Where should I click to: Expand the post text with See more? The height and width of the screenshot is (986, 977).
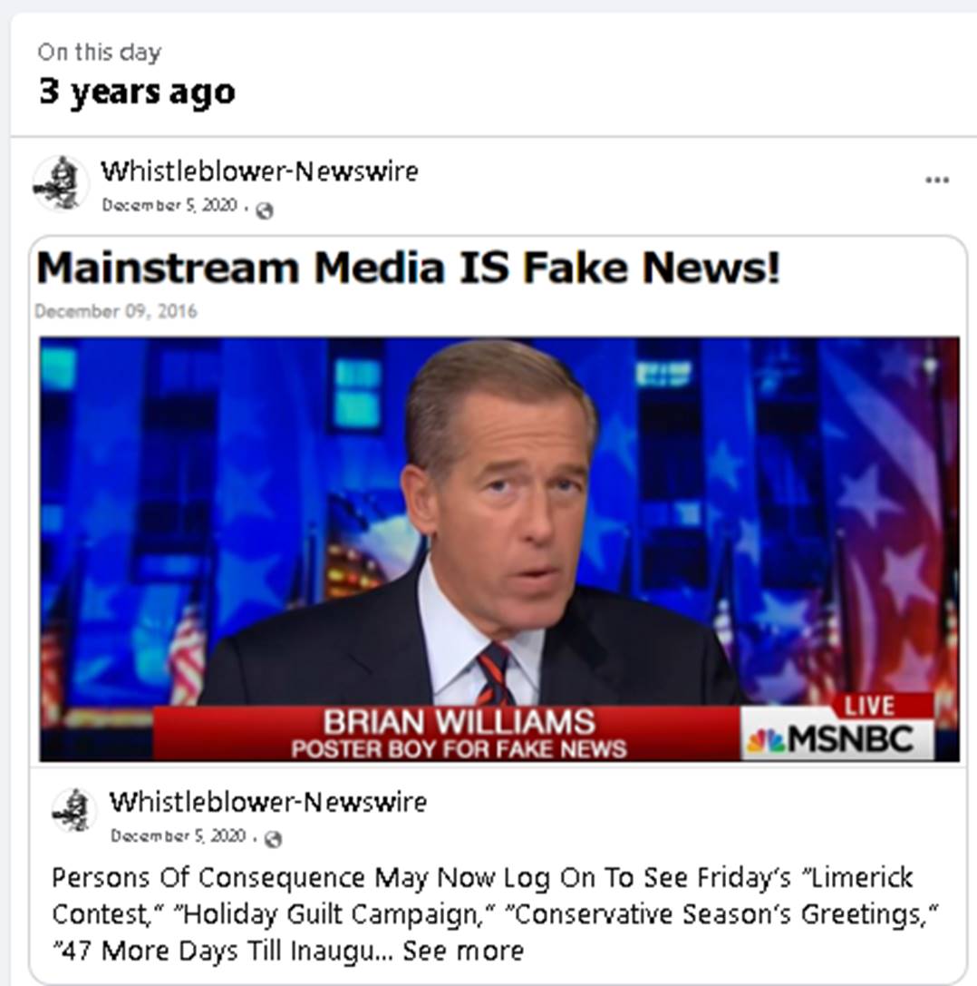click(463, 951)
